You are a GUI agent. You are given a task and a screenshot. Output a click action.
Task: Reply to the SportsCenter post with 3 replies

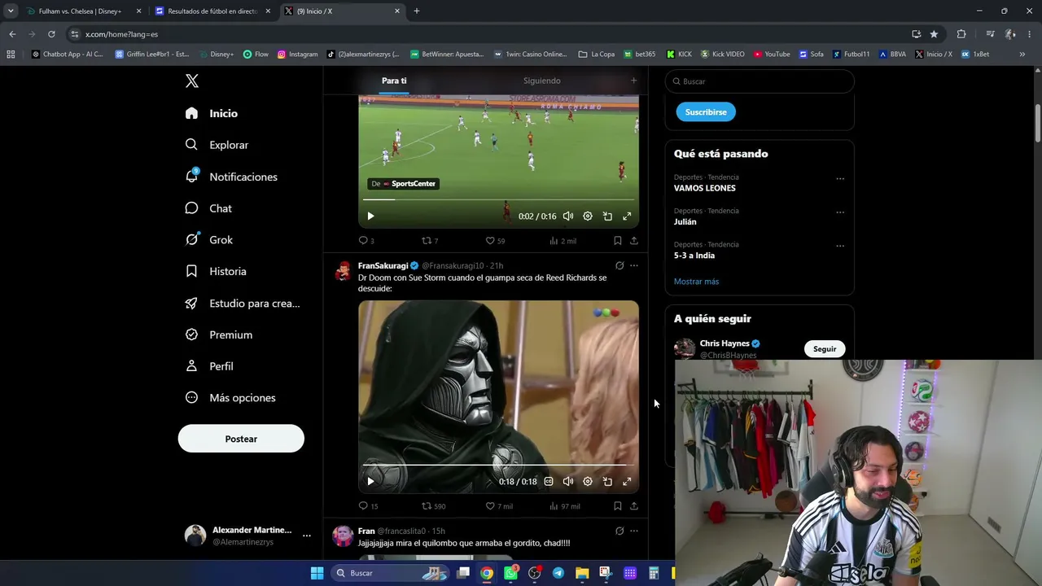point(366,241)
